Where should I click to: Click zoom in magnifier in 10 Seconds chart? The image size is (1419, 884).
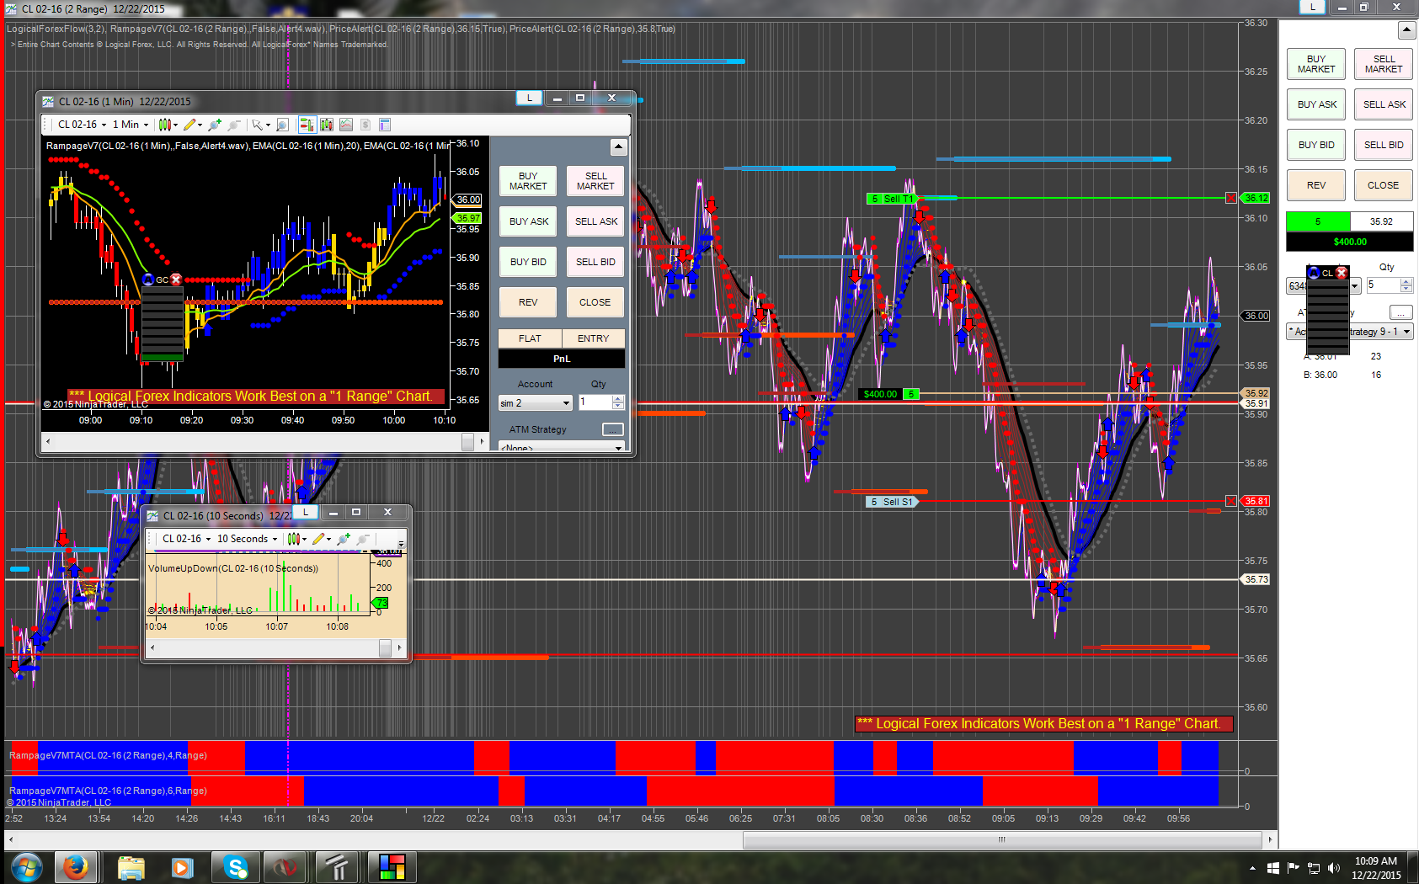point(344,539)
